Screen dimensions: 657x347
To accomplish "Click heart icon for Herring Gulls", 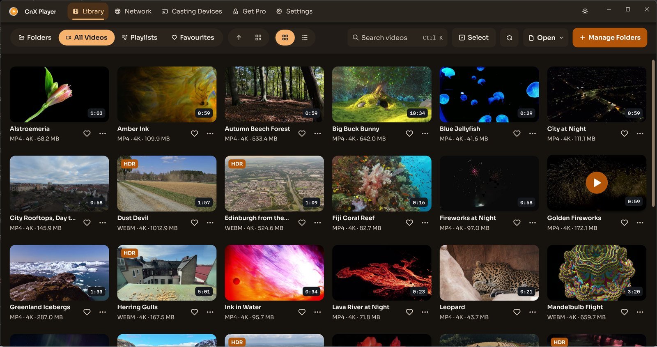I will pyautogui.click(x=195, y=312).
